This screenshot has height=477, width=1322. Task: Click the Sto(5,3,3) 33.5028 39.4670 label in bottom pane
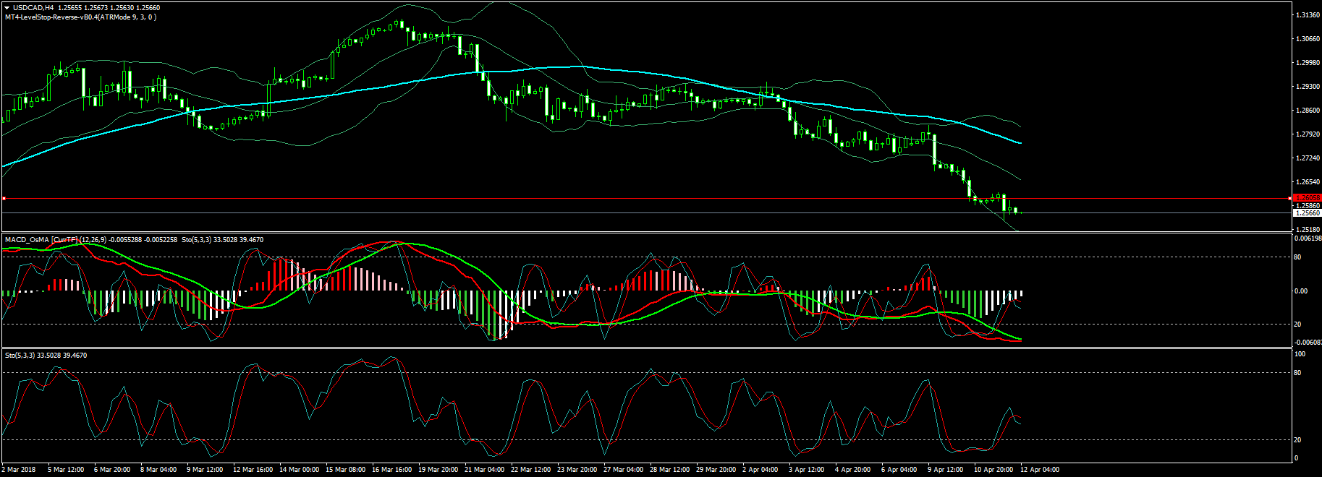(46, 356)
